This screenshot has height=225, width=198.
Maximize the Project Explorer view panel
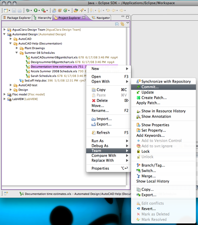tap(127, 17)
